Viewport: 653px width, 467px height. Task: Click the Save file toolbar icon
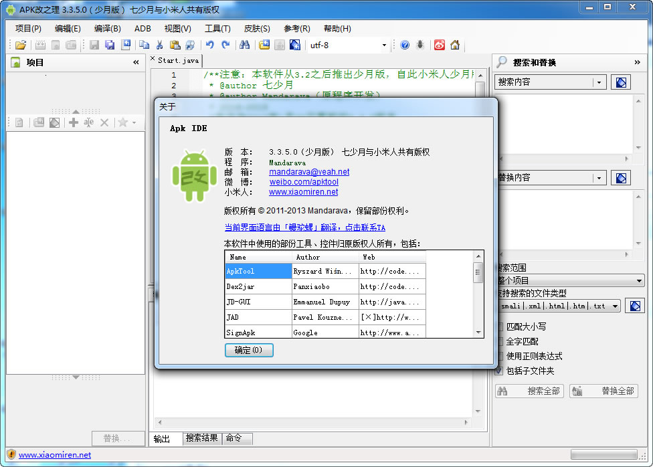(94, 45)
